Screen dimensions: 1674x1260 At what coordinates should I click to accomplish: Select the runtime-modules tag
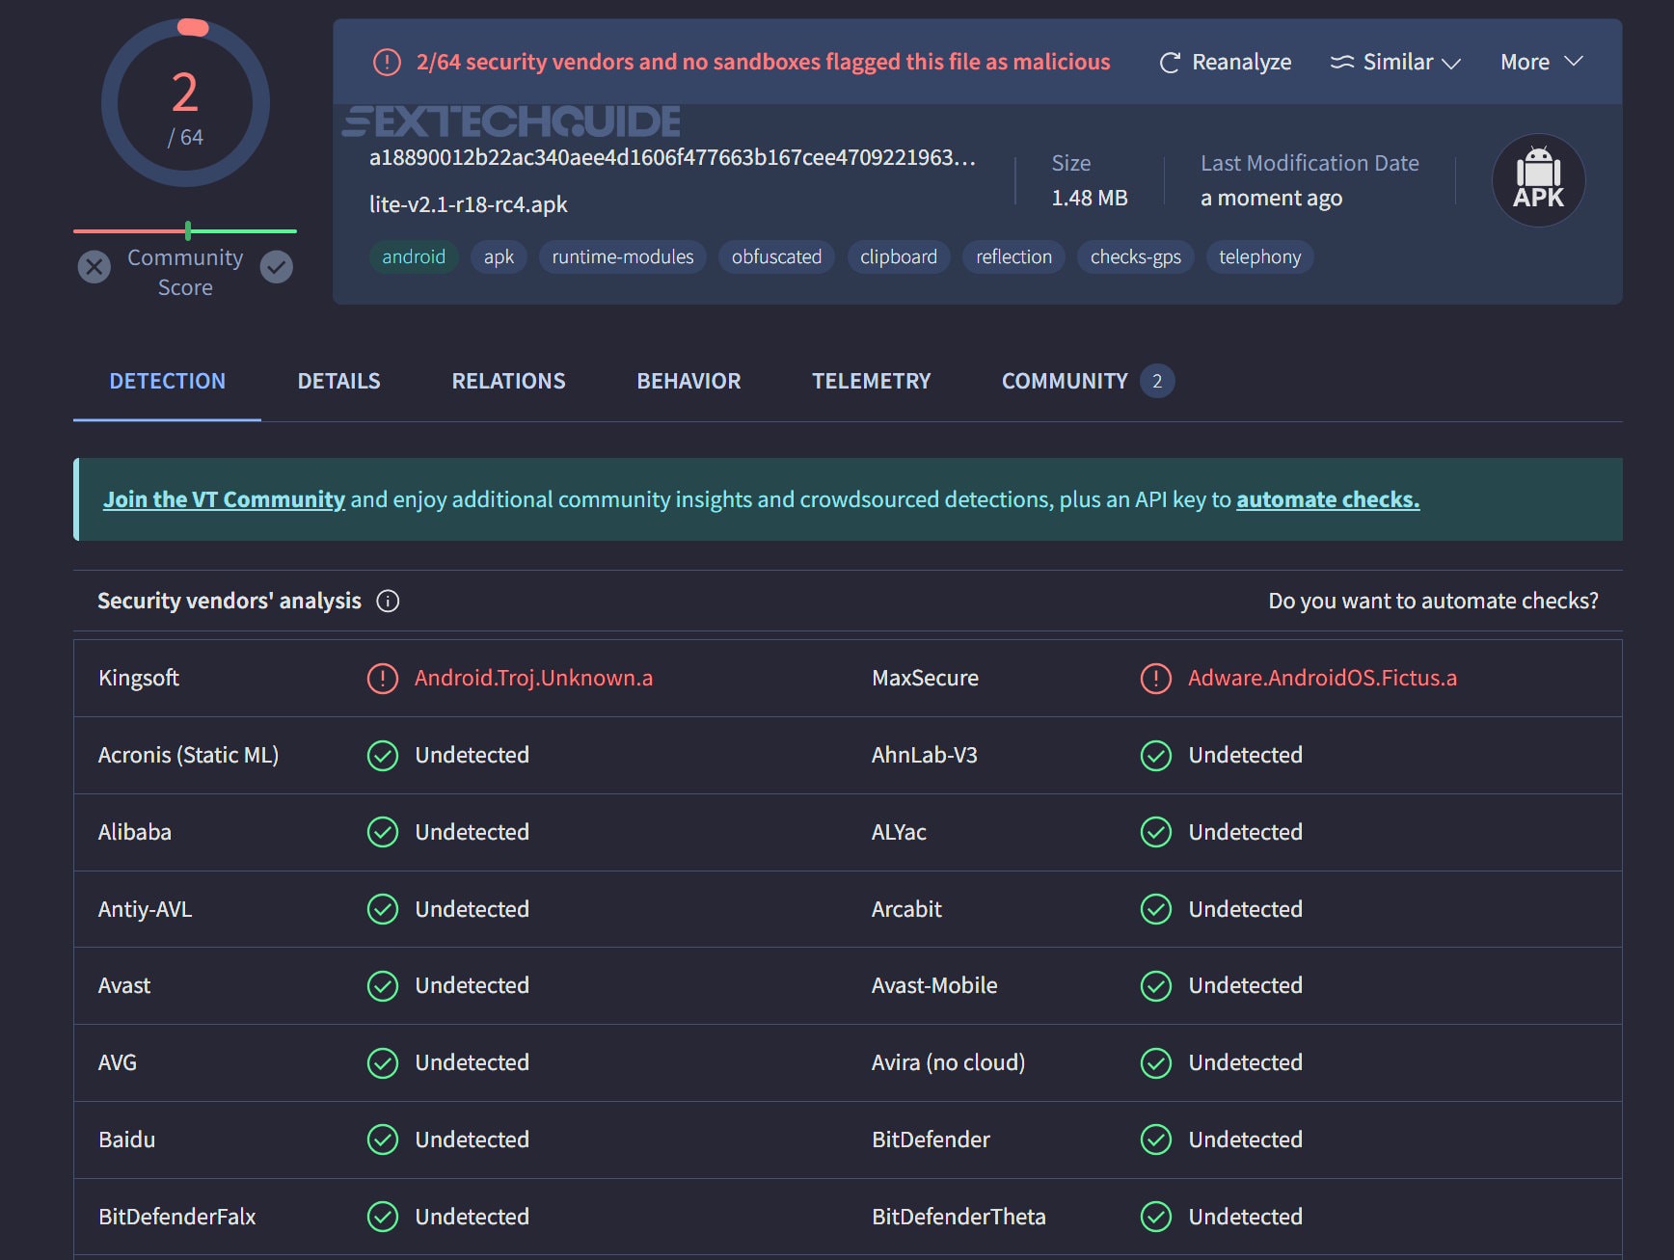tap(623, 257)
